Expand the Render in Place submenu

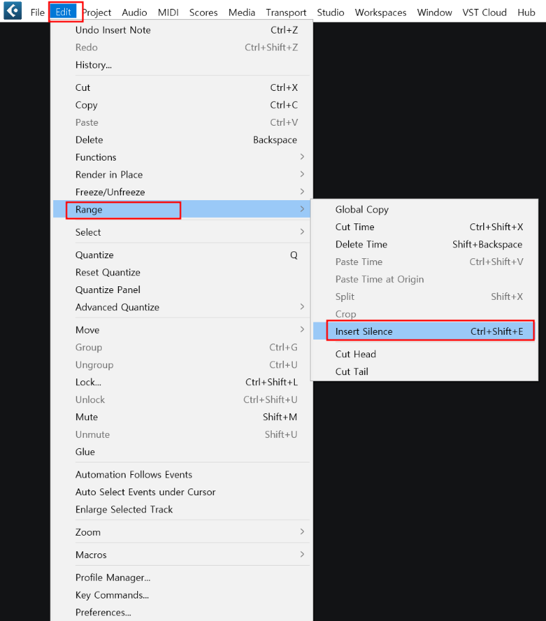tap(182, 175)
